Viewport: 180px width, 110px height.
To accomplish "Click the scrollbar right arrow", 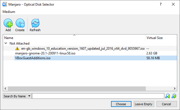I will 174,88.
